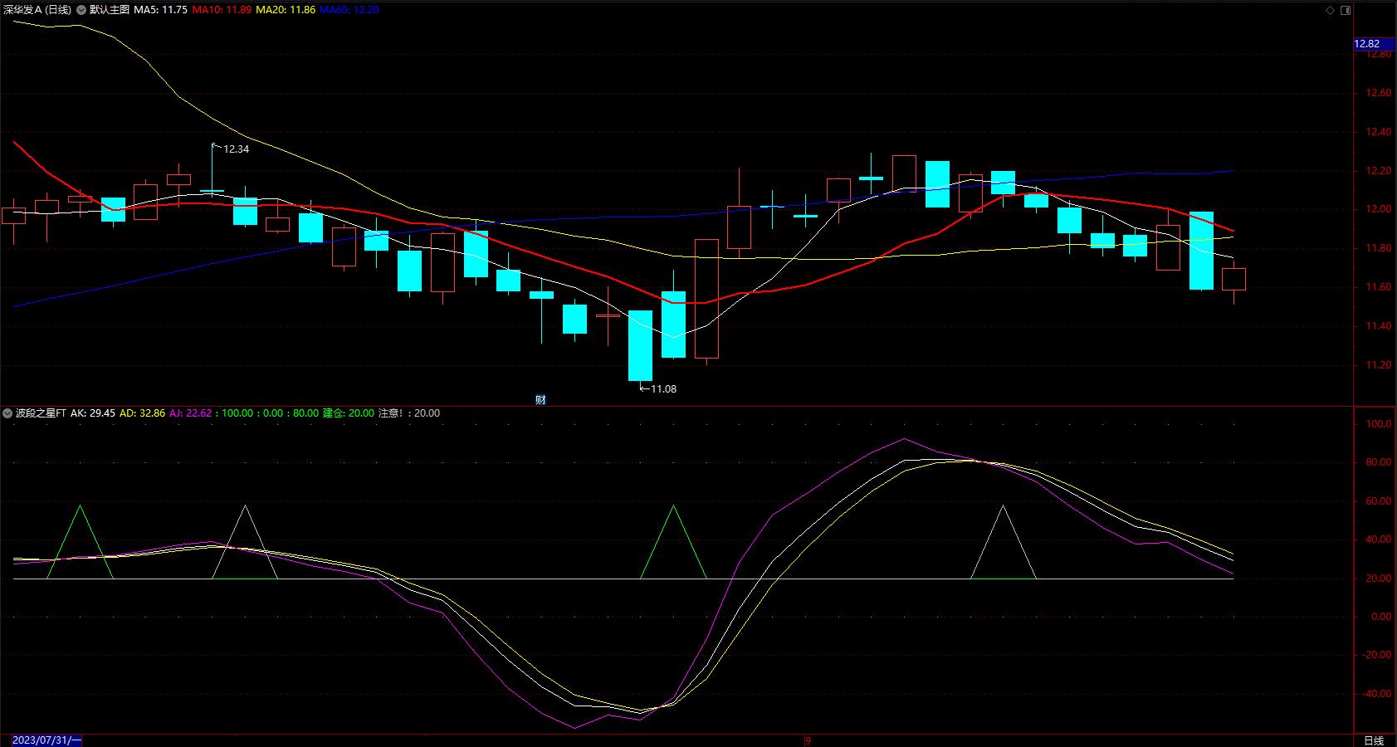This screenshot has height=747, width=1397.
Task: Click the 2023/07/31/一 date label
Action: point(46,740)
